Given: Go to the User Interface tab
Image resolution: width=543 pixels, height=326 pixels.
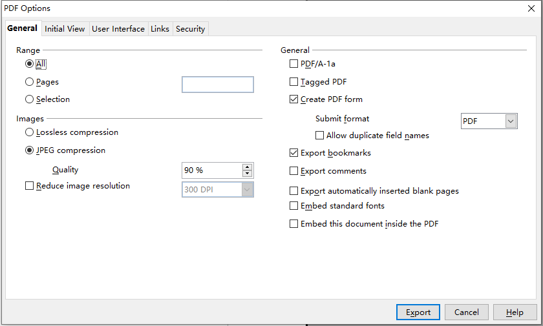Looking at the screenshot, I should coord(118,29).
